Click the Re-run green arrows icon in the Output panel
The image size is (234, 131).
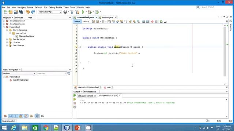pos(75,95)
